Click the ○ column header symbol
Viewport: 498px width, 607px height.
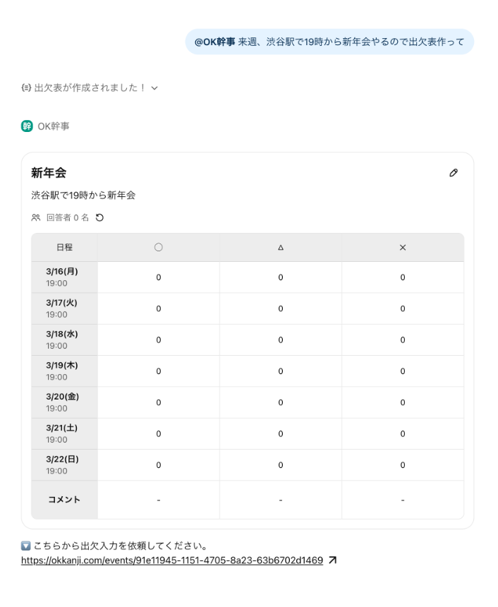(x=158, y=248)
